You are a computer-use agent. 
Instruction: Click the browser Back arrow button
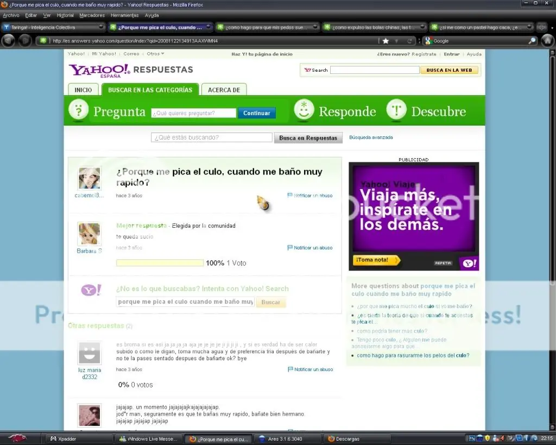pyautogui.click(x=8, y=40)
